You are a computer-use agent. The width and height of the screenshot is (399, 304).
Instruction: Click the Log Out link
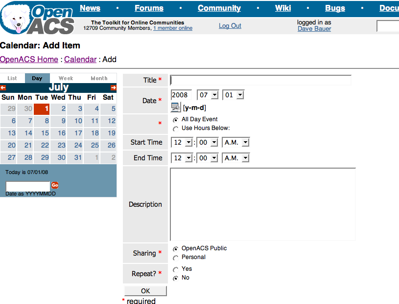pos(230,26)
